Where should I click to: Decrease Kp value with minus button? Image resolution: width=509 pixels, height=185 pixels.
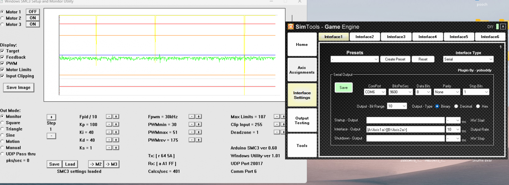109,124
